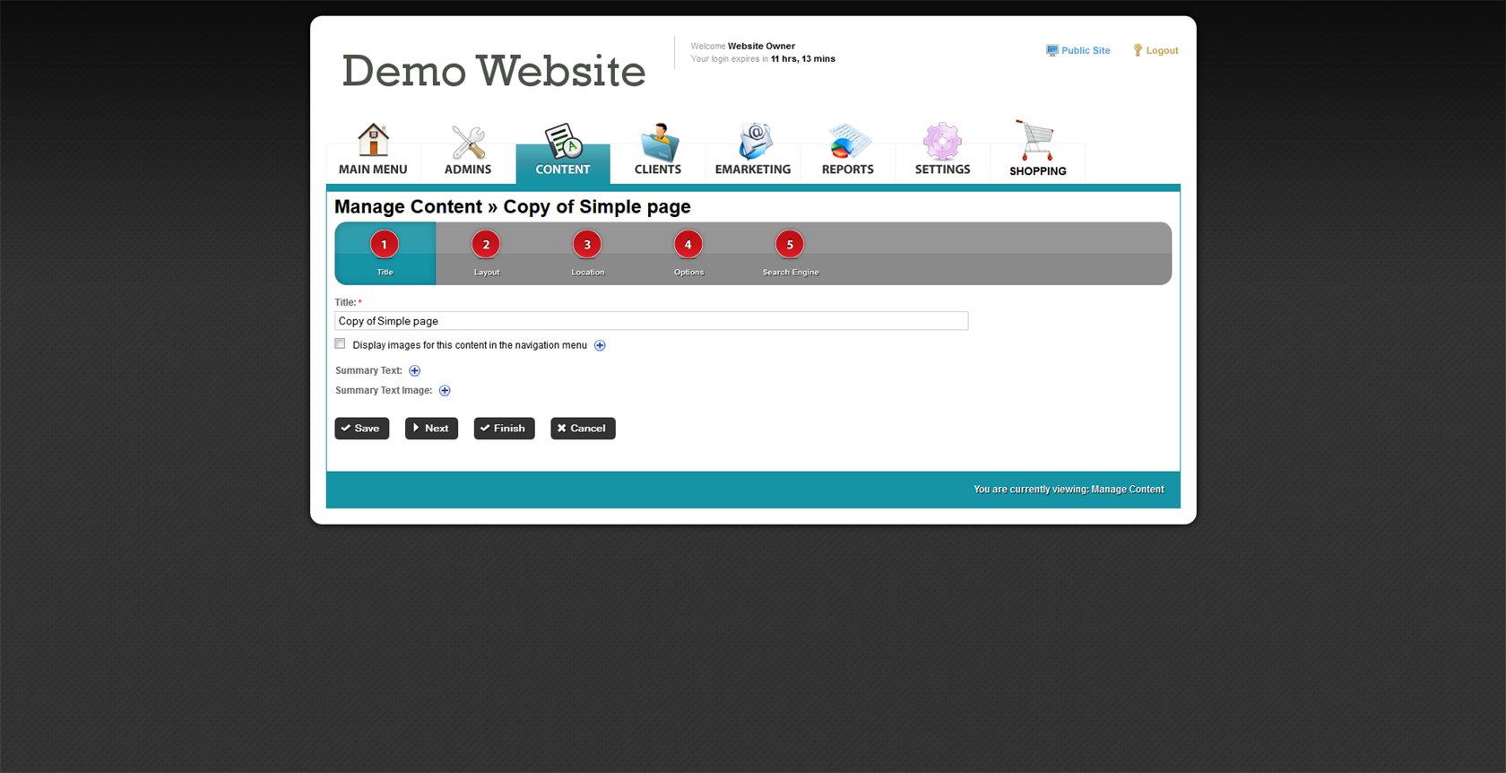The image size is (1506, 773).
Task: Click the Content document icon
Action: 563,142
